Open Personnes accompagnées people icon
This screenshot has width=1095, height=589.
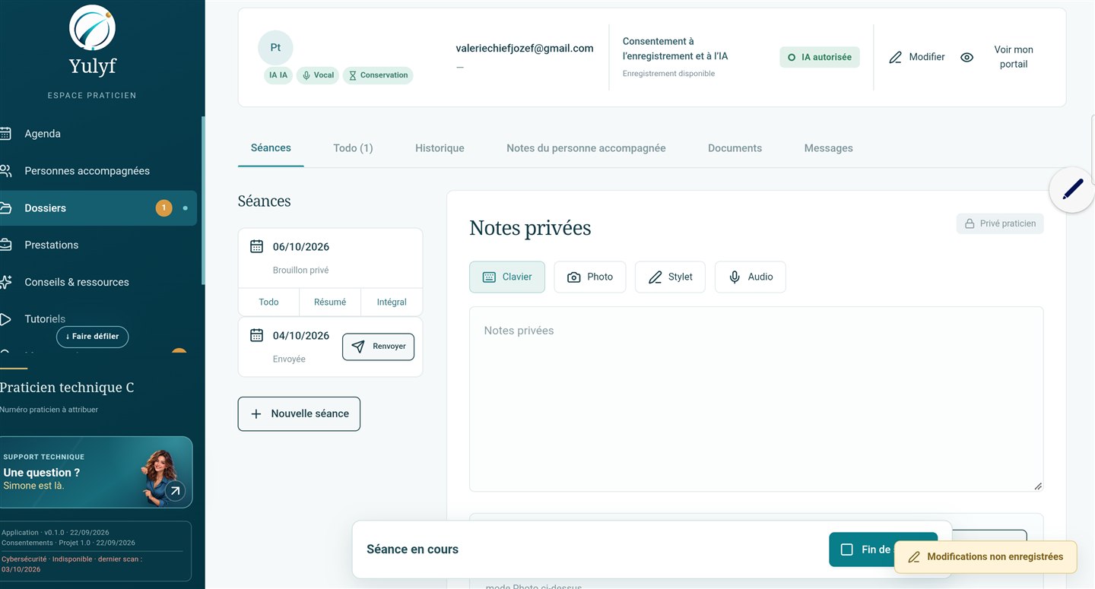[x=5, y=171]
